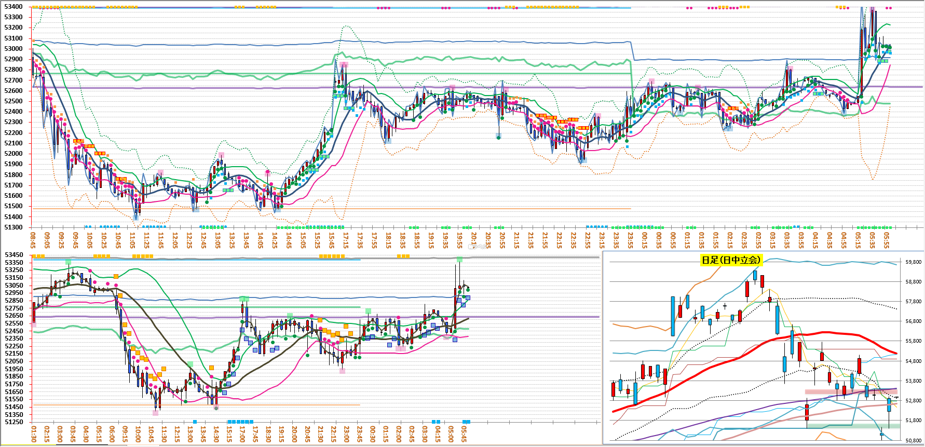Select the 17:15 time label on top chart
This screenshot has width=925, height=447.
coord(346,240)
